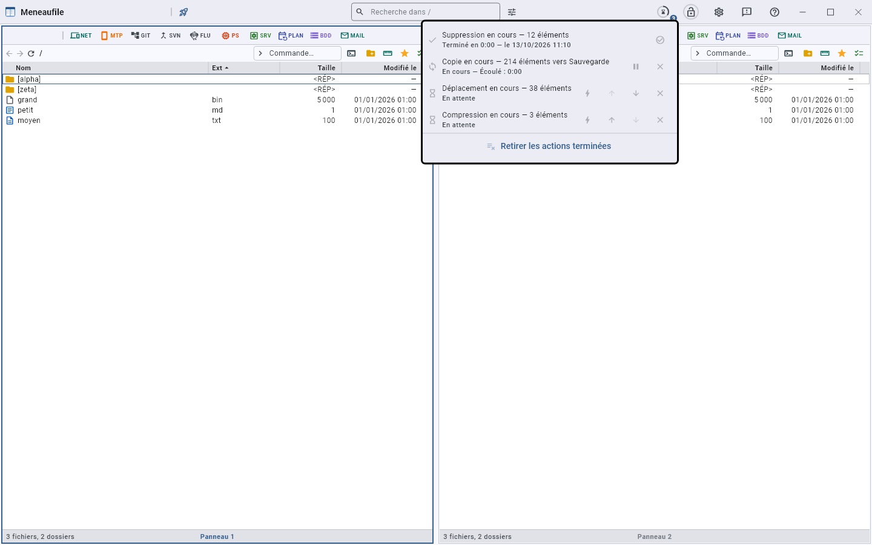Open MAIL tool in Panneau 1 toolbar

tap(352, 36)
